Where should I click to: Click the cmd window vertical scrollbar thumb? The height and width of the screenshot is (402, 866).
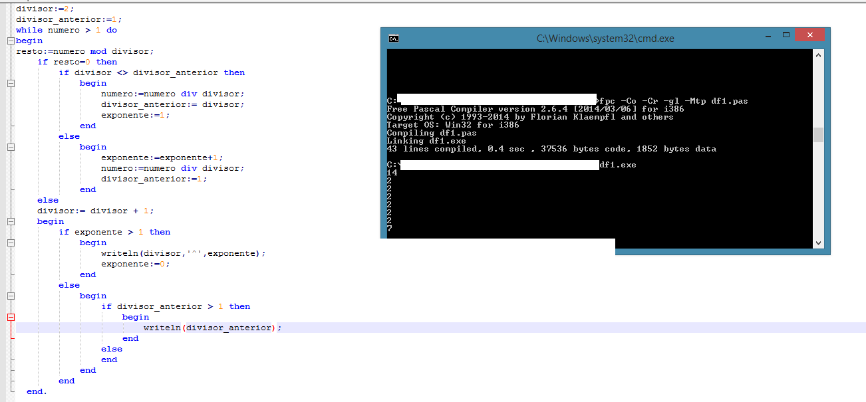(x=818, y=135)
